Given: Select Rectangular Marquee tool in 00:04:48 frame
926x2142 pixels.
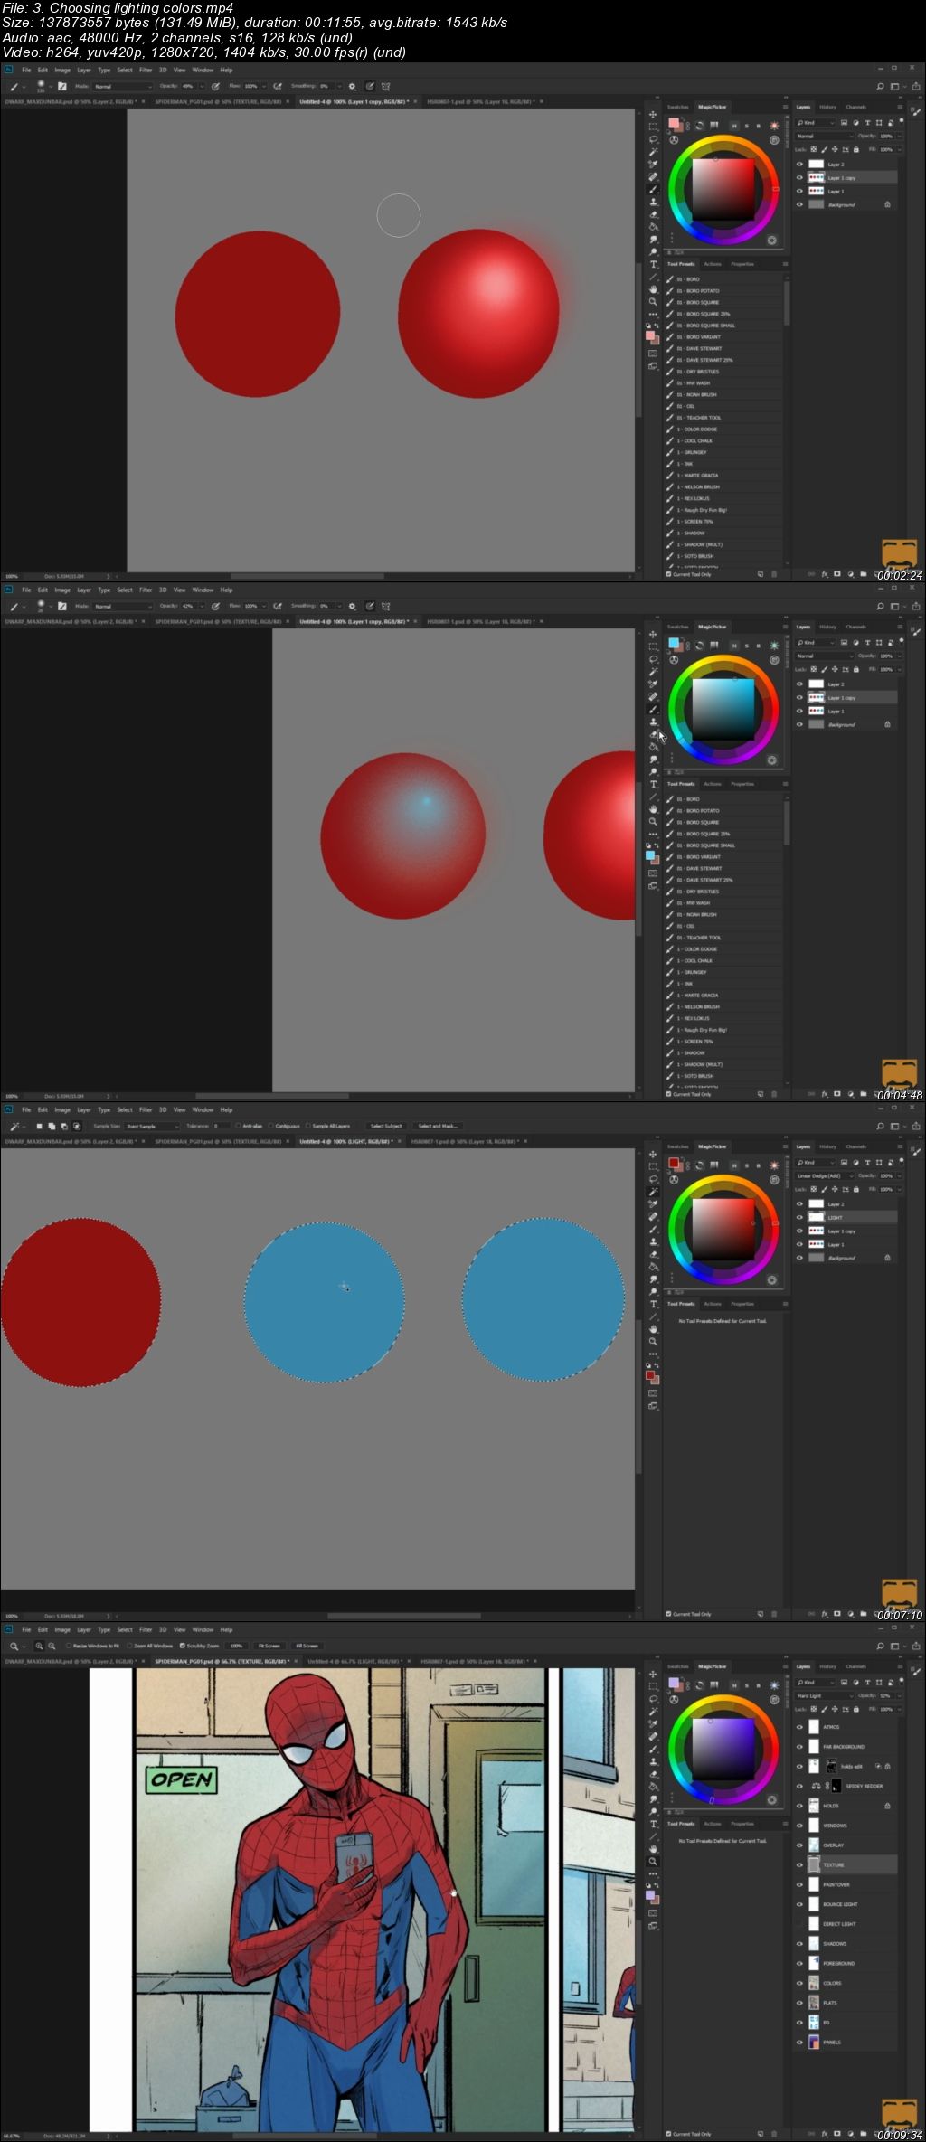Looking at the screenshot, I should pyautogui.click(x=653, y=646).
